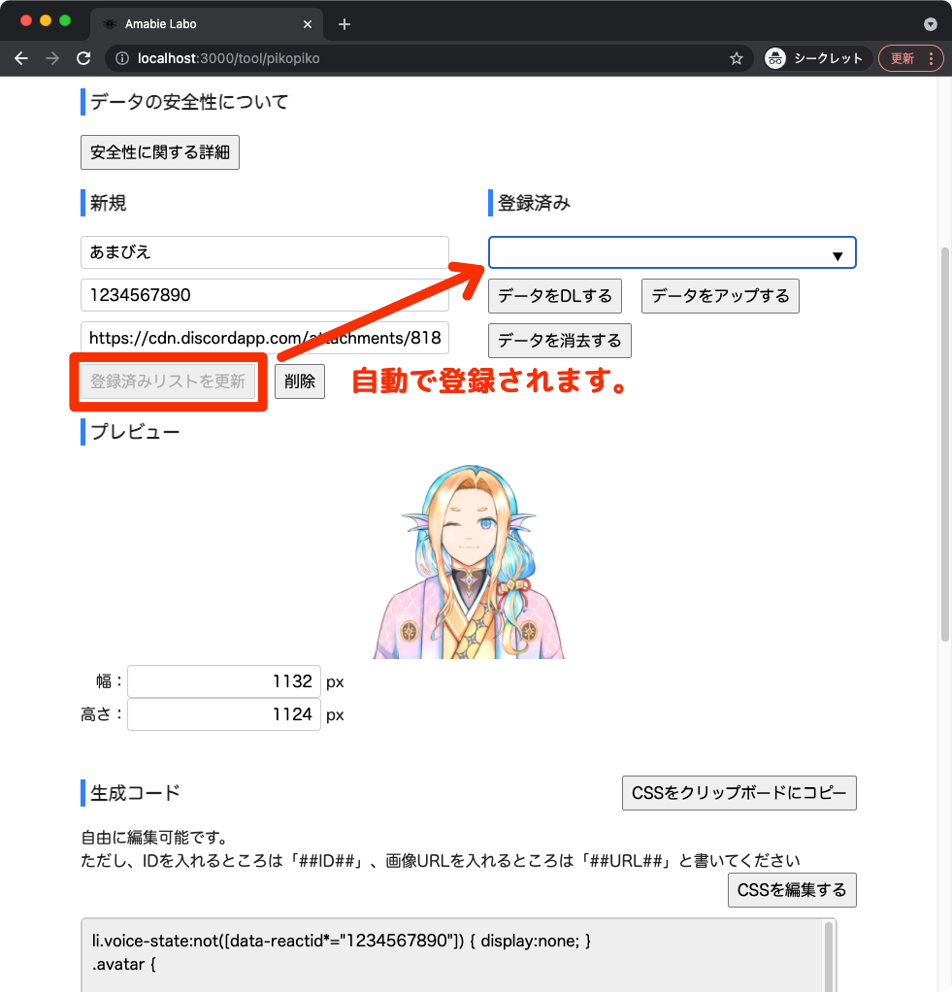Click the データの安全性について heading
Screen dimensions: 952x992
(189, 102)
